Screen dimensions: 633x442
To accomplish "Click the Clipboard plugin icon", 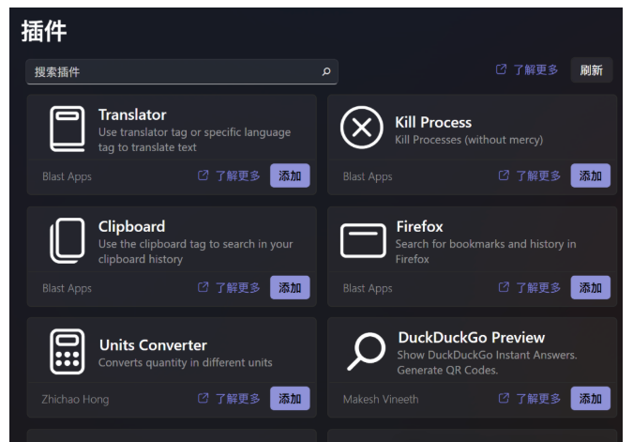I will click(68, 240).
